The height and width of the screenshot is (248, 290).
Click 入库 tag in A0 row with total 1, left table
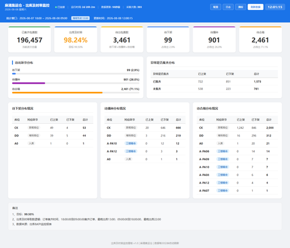click(x=31, y=143)
